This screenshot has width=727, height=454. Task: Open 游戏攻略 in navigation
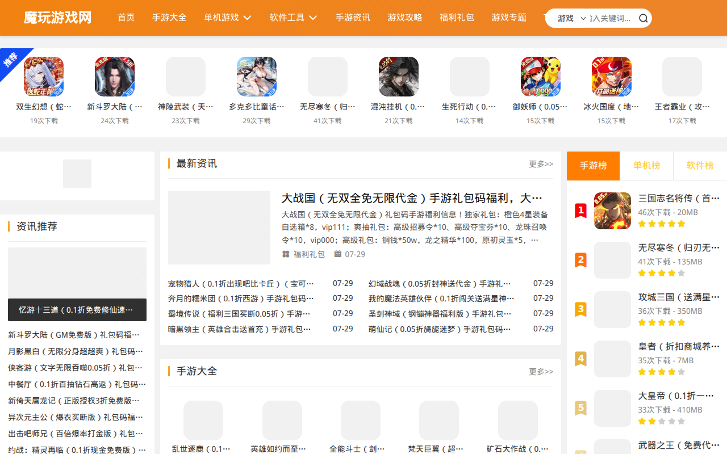tap(405, 18)
